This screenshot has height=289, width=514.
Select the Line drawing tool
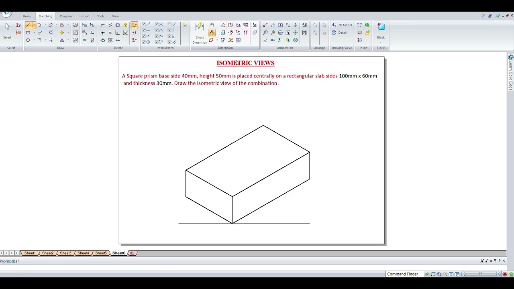pyautogui.click(x=28, y=25)
